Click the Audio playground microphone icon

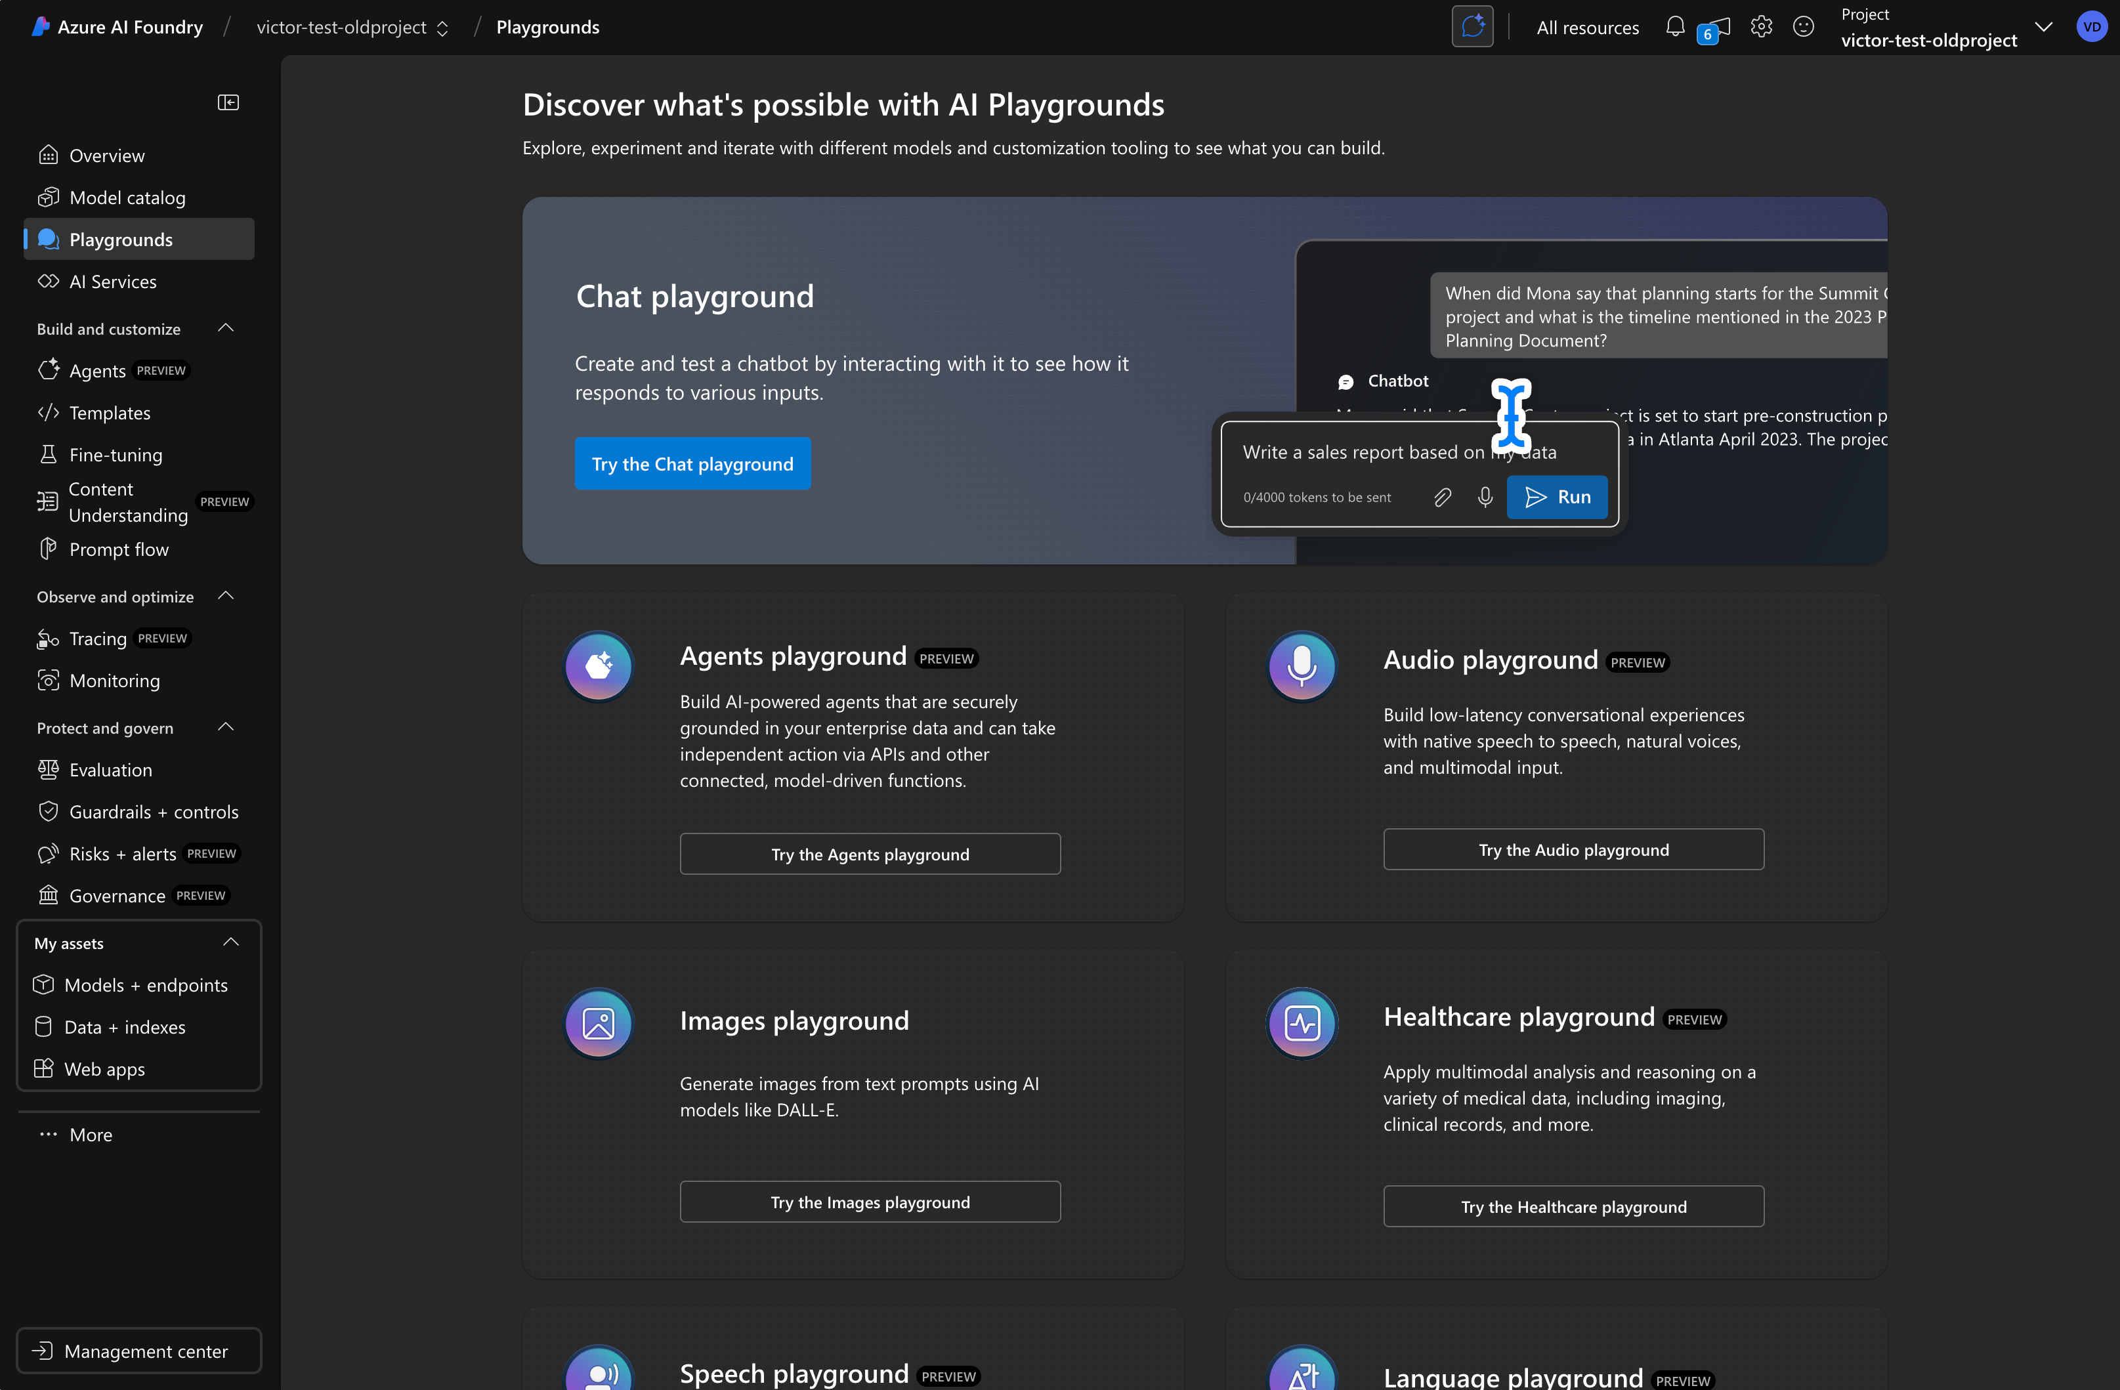1302,665
